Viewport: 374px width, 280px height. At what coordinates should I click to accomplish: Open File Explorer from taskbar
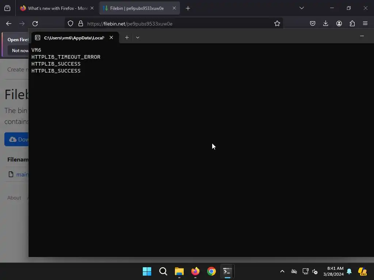pos(179,271)
